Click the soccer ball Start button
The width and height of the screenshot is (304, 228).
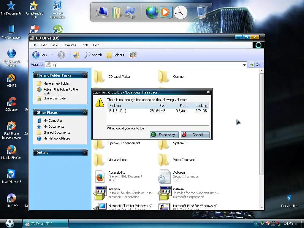coord(10,223)
